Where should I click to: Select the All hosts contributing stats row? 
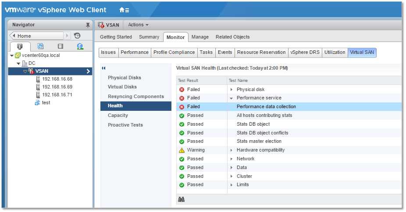289,116
